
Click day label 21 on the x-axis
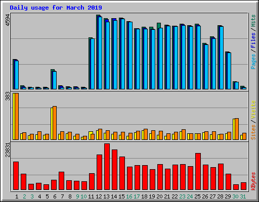pyautogui.click(x=167, y=196)
